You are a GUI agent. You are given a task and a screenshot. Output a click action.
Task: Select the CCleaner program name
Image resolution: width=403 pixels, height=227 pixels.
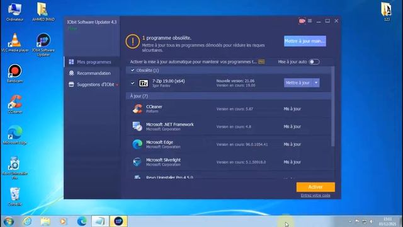(154, 107)
